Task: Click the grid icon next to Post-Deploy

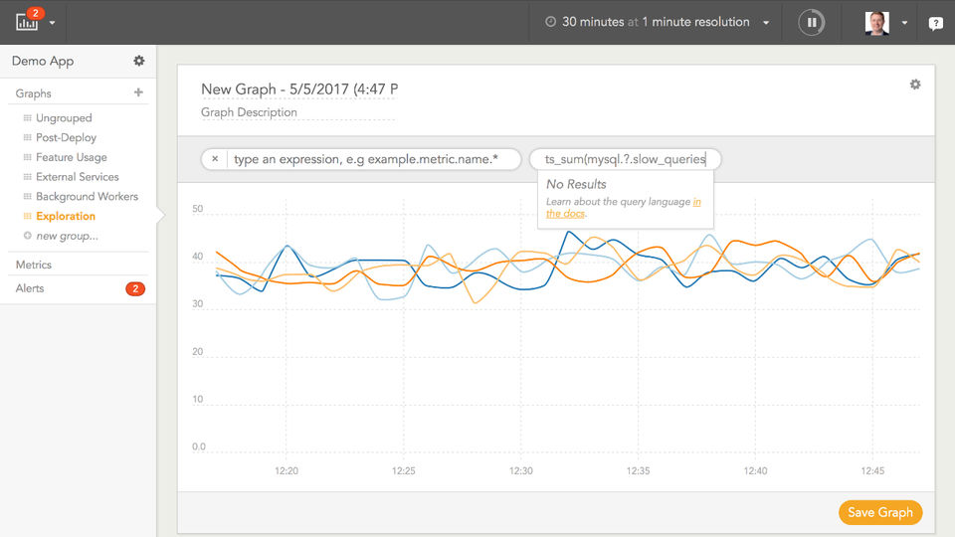Action: 28,137
